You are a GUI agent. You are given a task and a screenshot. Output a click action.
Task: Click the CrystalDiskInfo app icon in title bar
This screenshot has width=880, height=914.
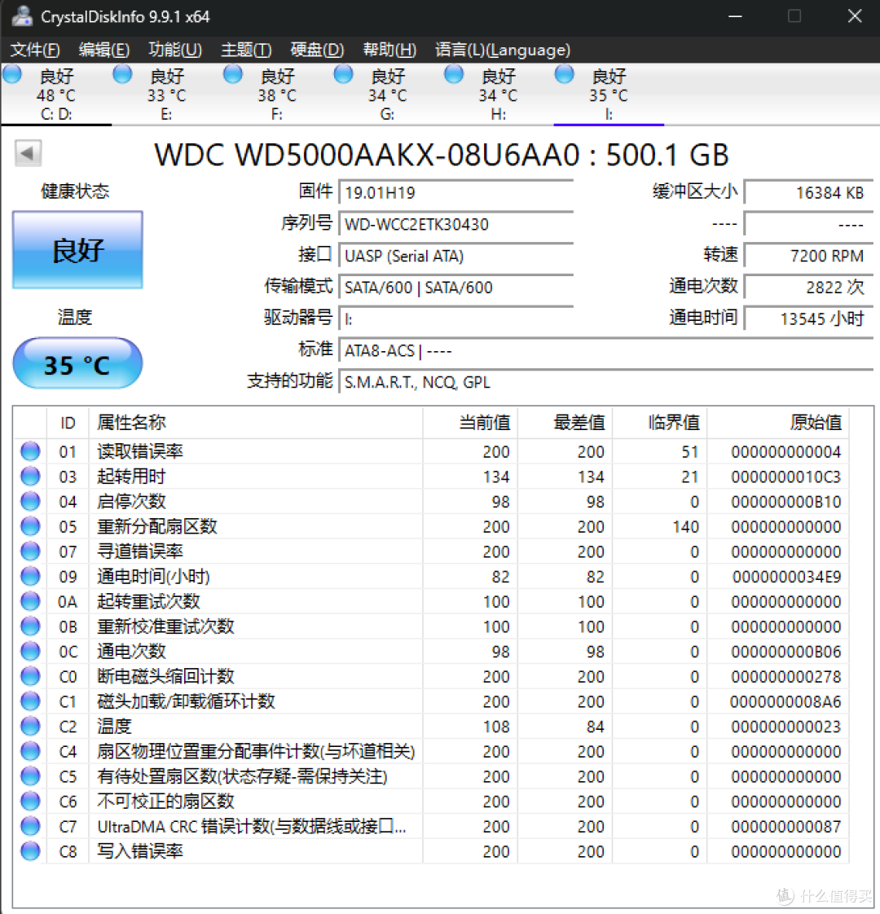point(23,16)
